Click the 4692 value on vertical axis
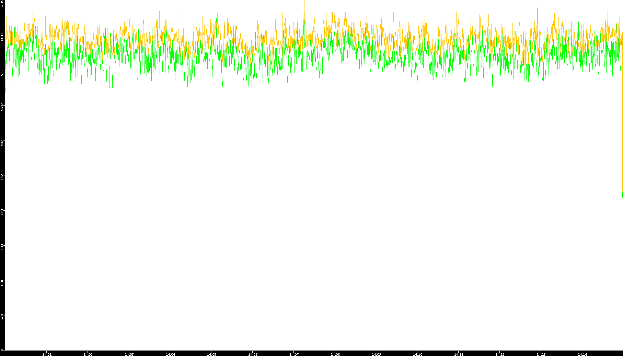623x356 pixels. coord(2,107)
